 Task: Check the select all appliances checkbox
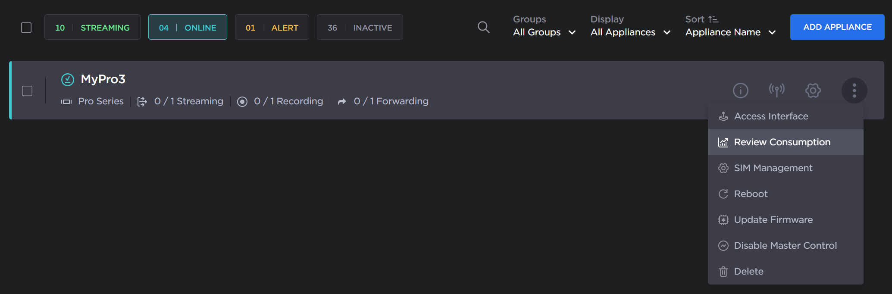click(x=26, y=28)
